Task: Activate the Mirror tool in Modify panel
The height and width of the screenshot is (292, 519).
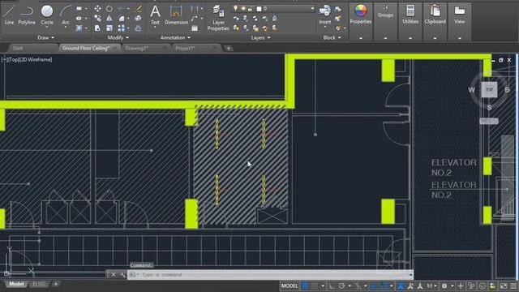Action: pyautogui.click(x=109, y=18)
